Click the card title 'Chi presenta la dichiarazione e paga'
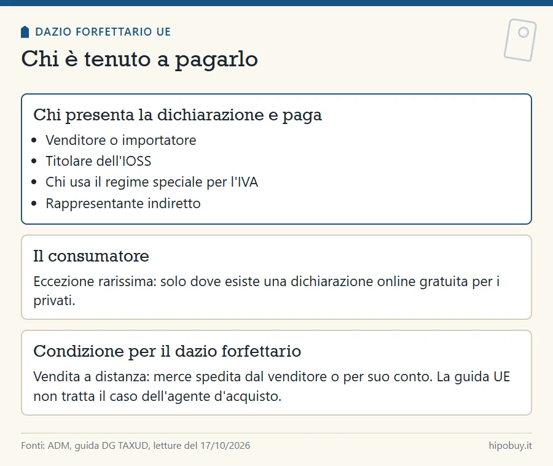 pyautogui.click(x=178, y=115)
